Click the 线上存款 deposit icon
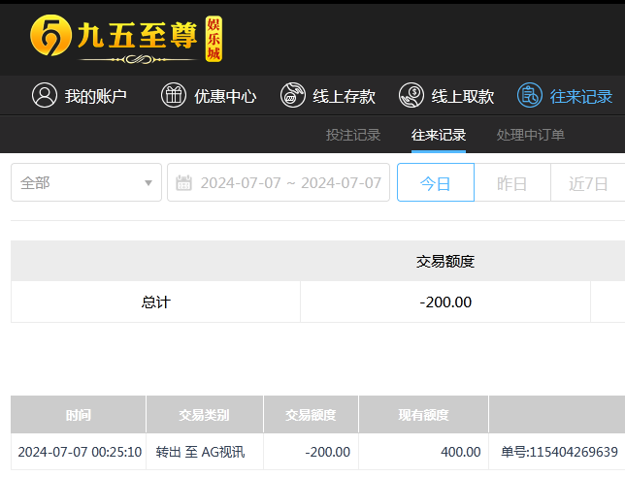The image size is (625, 477). pyautogui.click(x=292, y=95)
